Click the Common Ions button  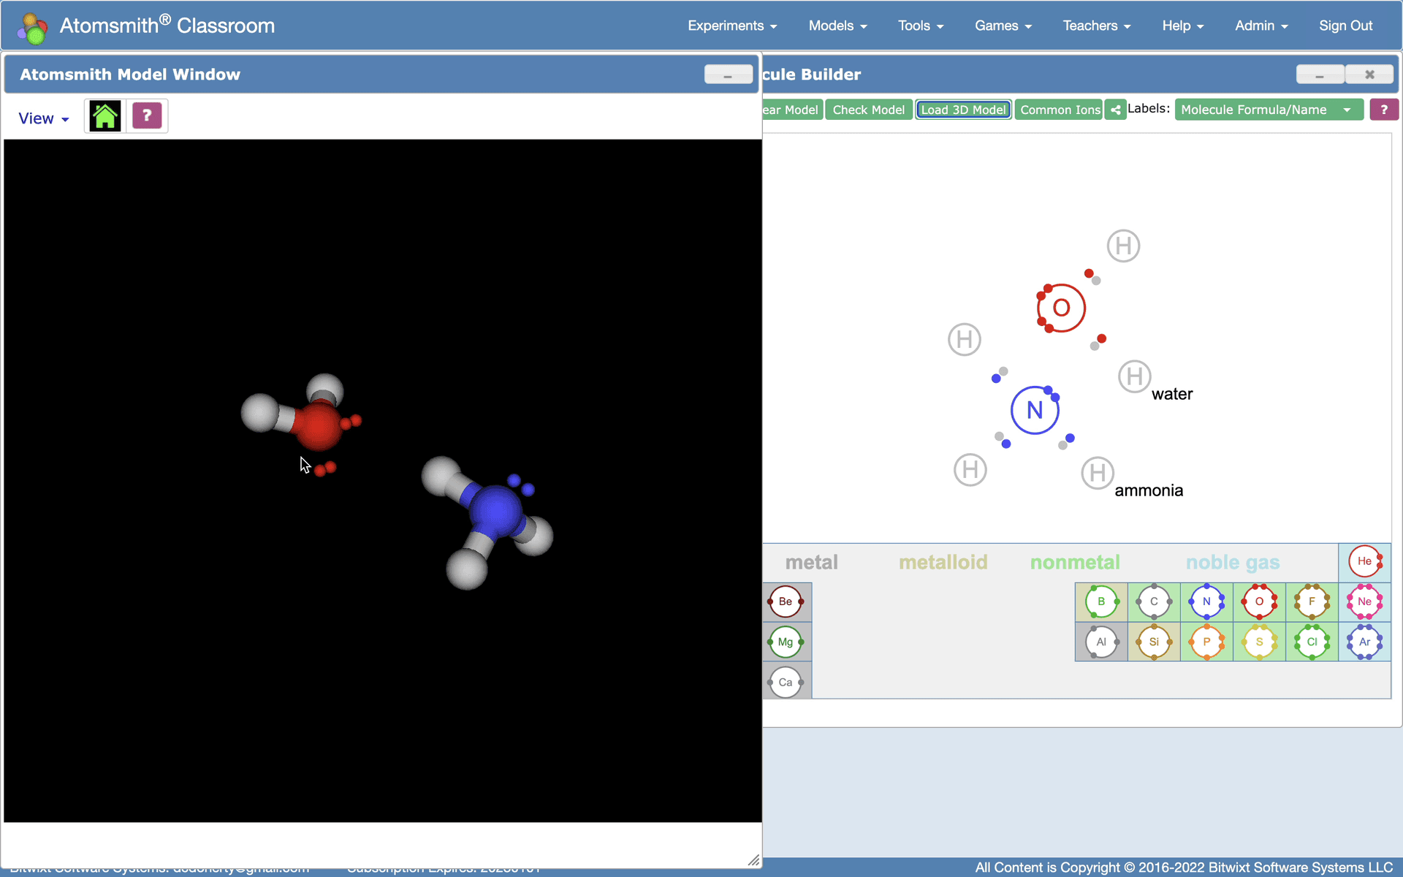[x=1060, y=110]
